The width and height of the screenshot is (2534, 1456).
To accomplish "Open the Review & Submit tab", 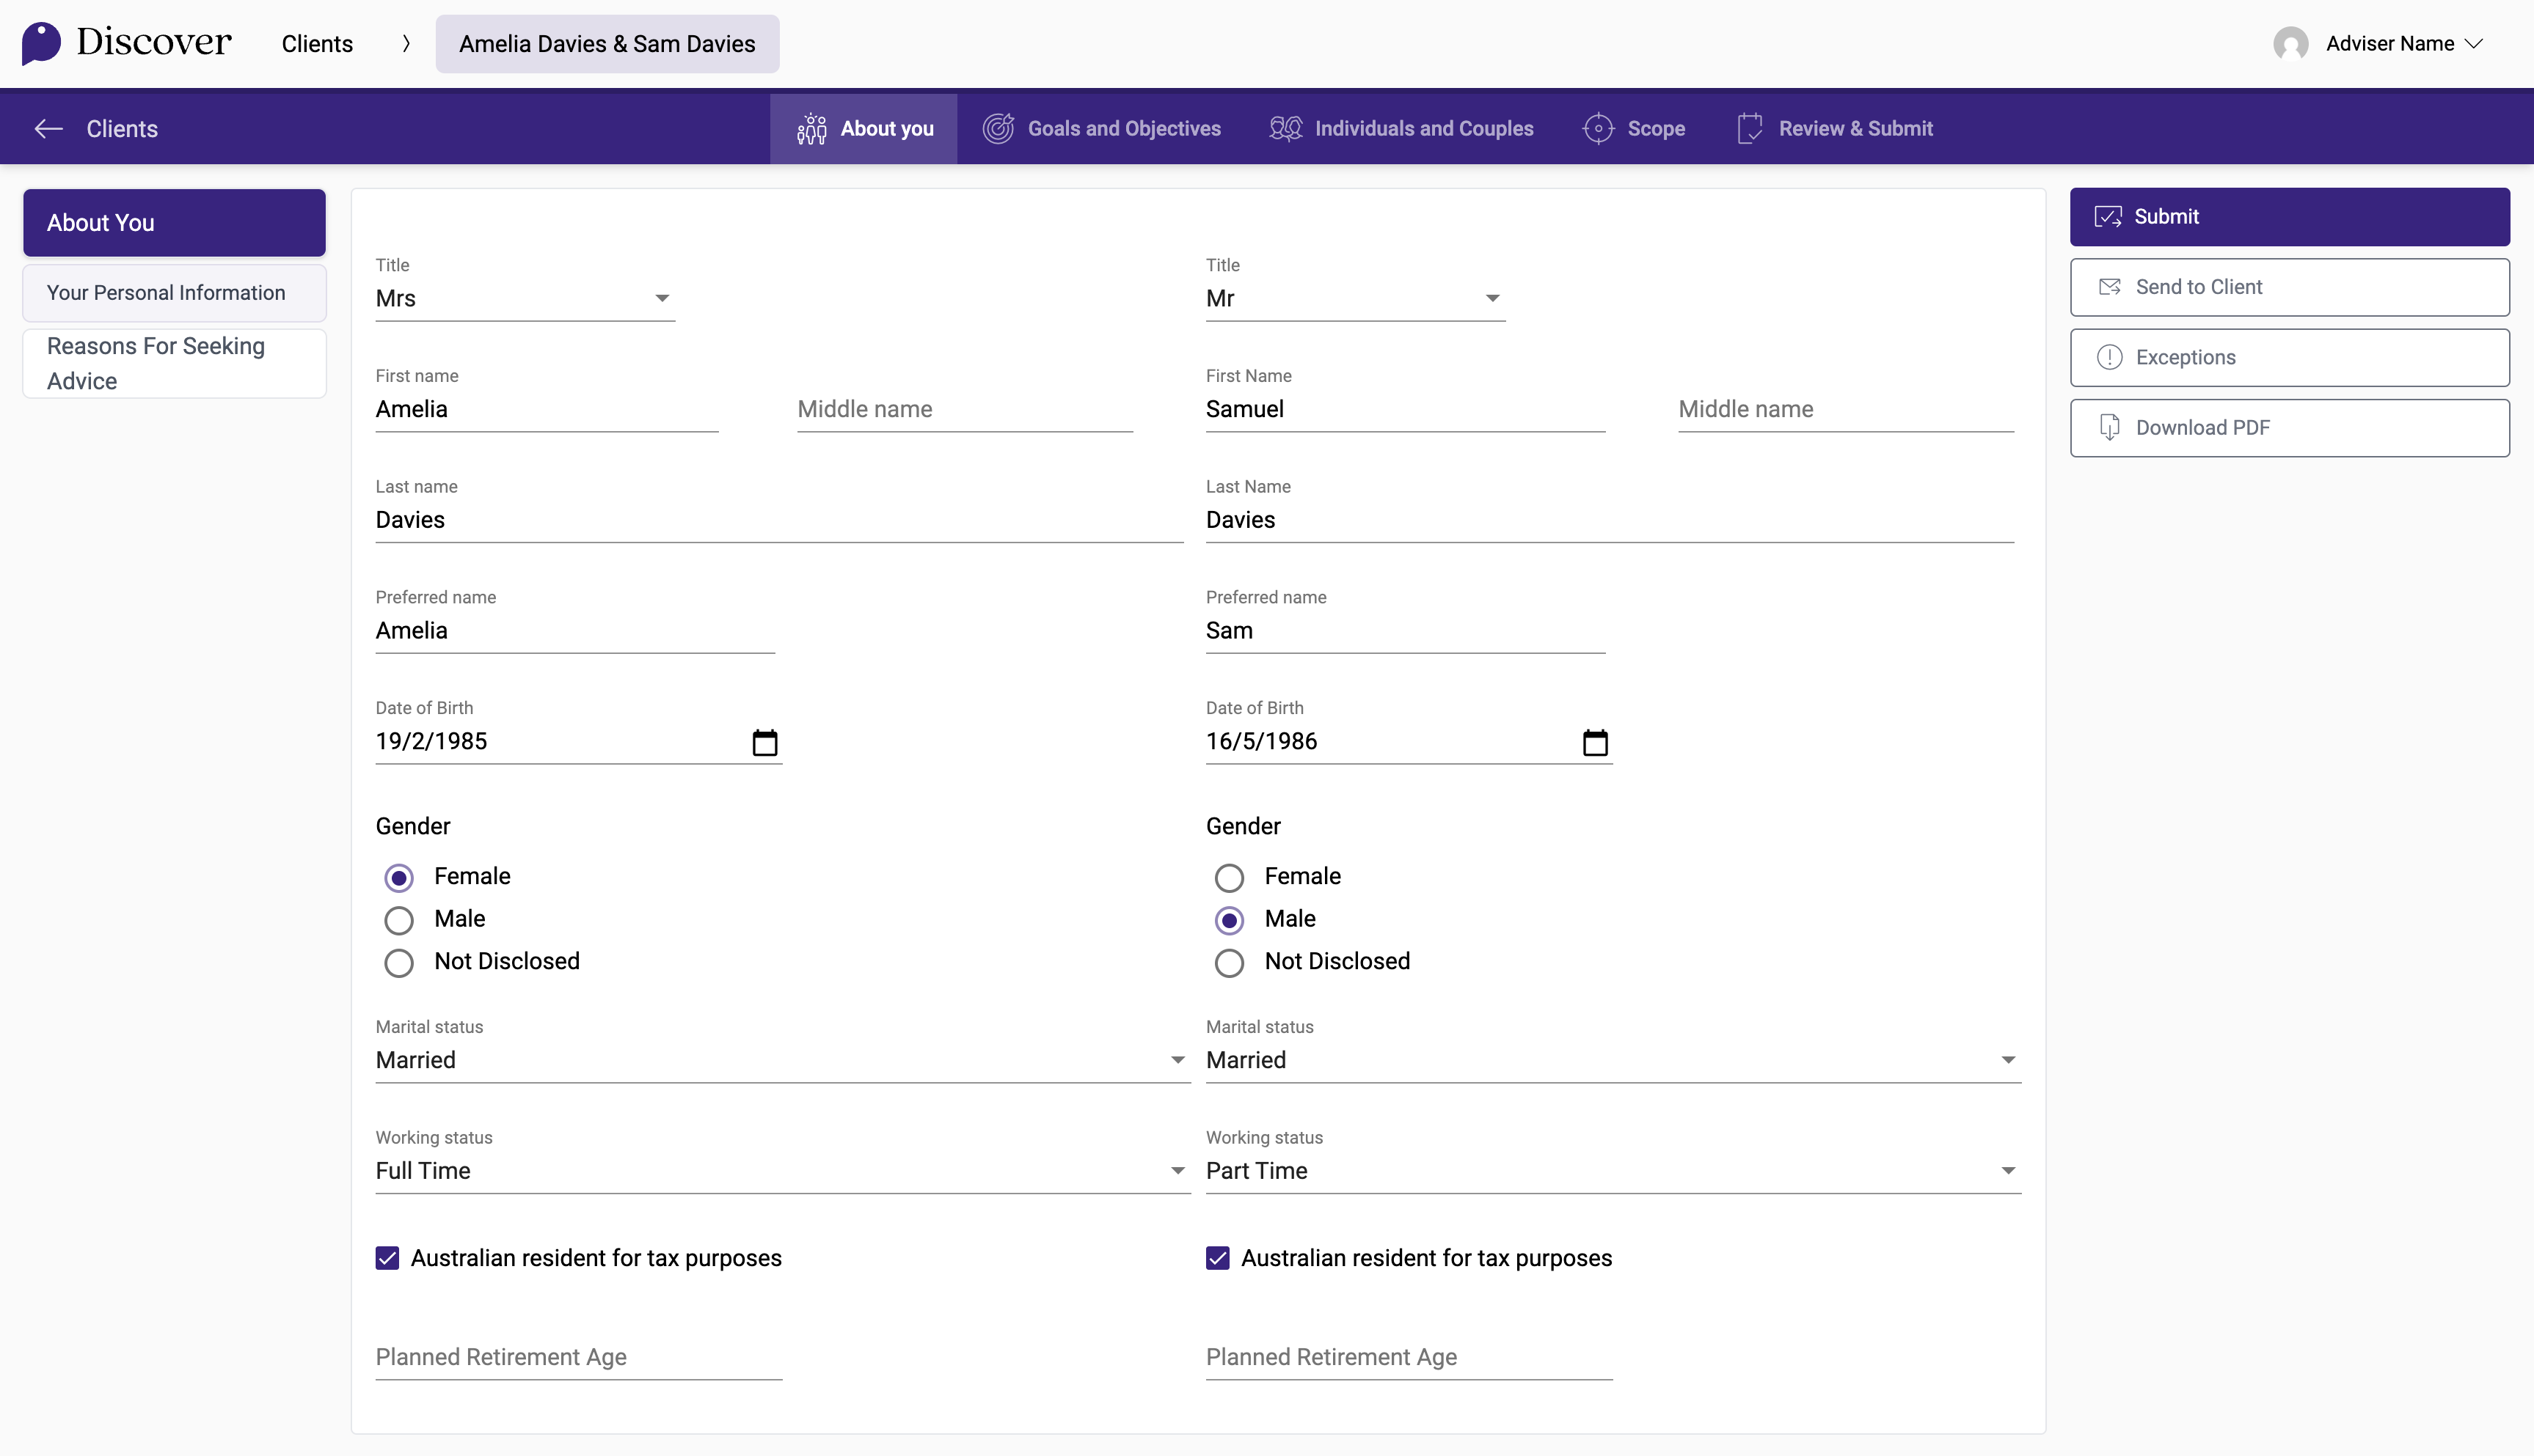I will (x=1833, y=129).
